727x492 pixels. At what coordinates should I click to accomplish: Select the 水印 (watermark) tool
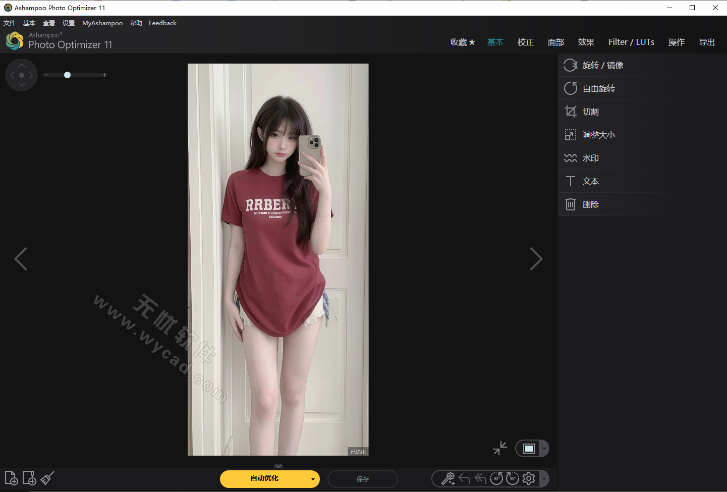point(591,158)
